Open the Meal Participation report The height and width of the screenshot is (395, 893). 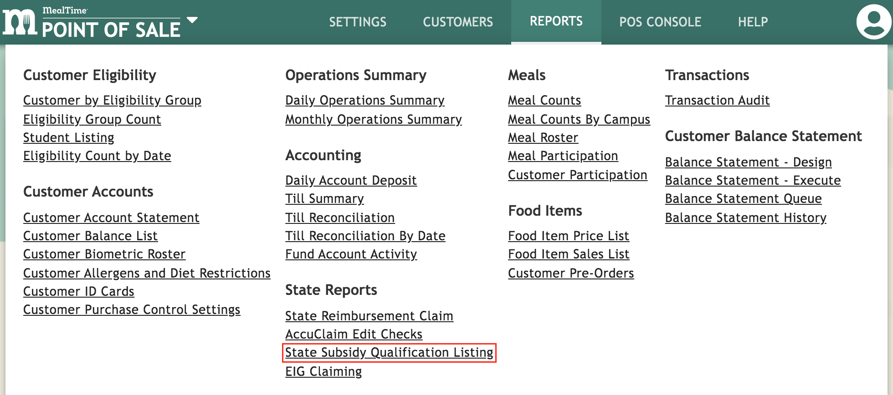(563, 156)
